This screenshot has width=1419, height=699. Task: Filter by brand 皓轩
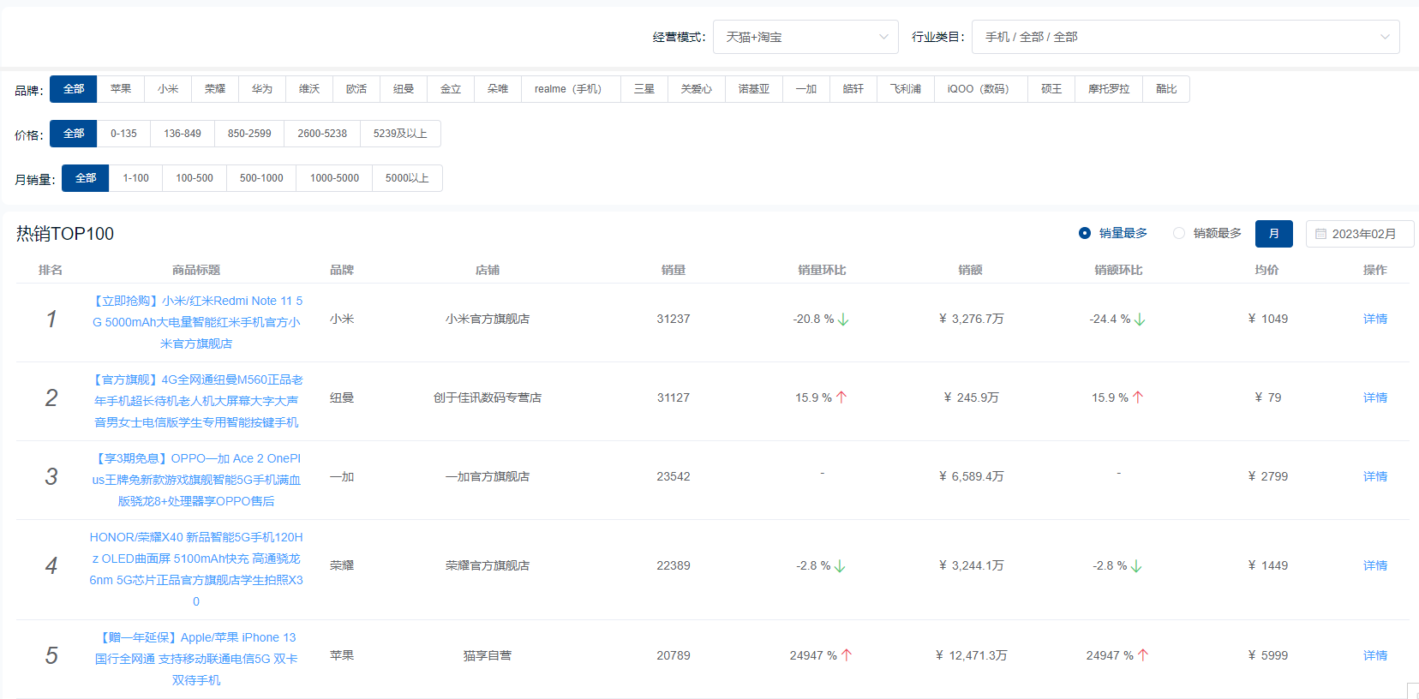click(853, 89)
